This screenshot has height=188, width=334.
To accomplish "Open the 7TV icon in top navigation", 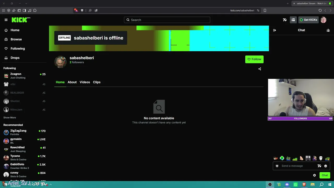I will pos(285,20).
